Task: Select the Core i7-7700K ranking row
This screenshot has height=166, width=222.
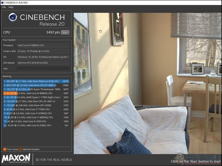Action: coord(36,109)
